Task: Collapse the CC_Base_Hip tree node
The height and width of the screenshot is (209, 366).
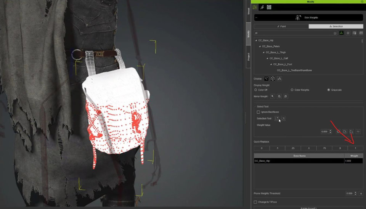Action: coord(256,40)
